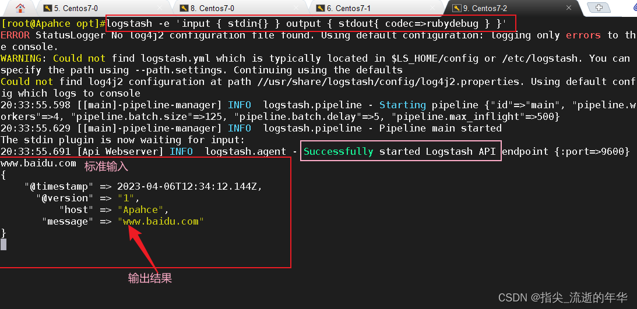Click the logstash.agent logger name
Viewport: 637px width, 309px height.
click(245, 152)
